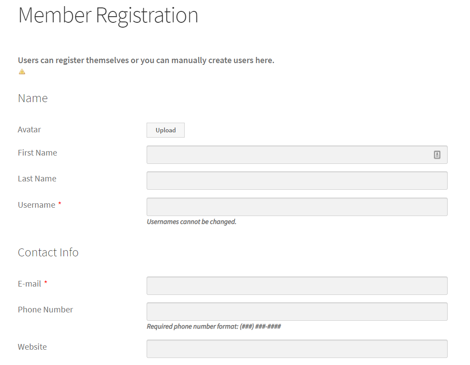Click the yellow warning triangle icon

pyautogui.click(x=22, y=72)
